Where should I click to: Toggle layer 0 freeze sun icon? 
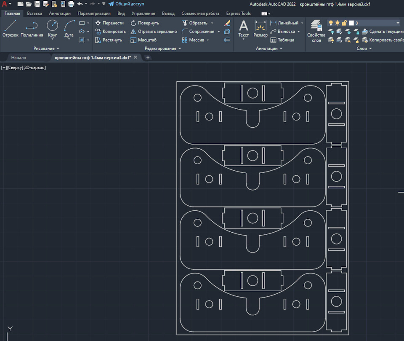[x=337, y=23]
